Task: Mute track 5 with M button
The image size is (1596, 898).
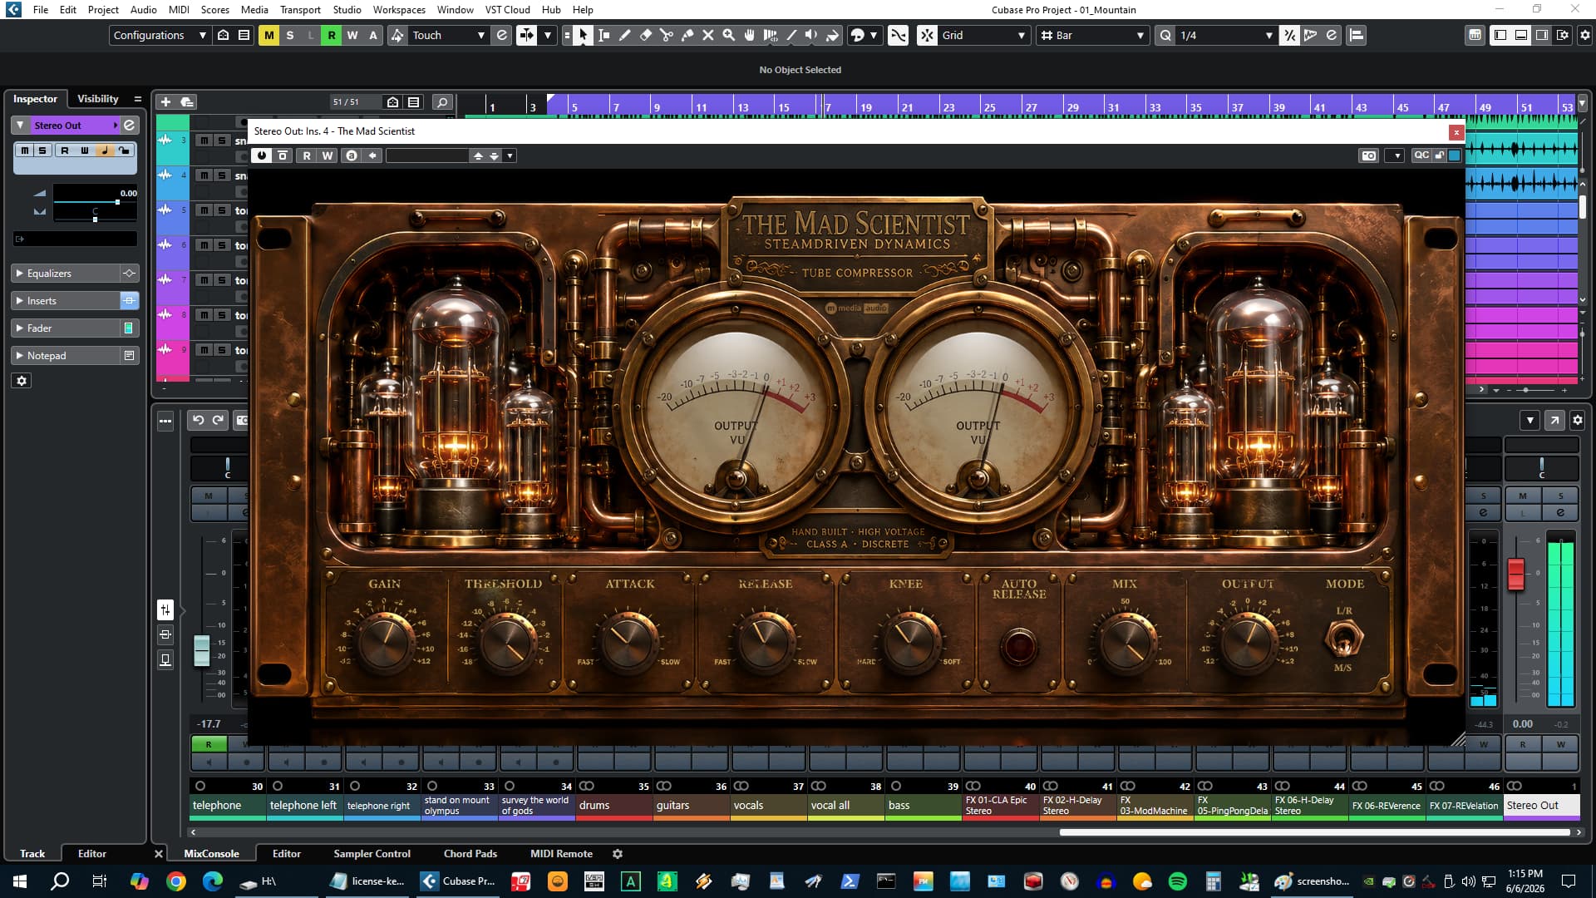Action: coord(204,210)
